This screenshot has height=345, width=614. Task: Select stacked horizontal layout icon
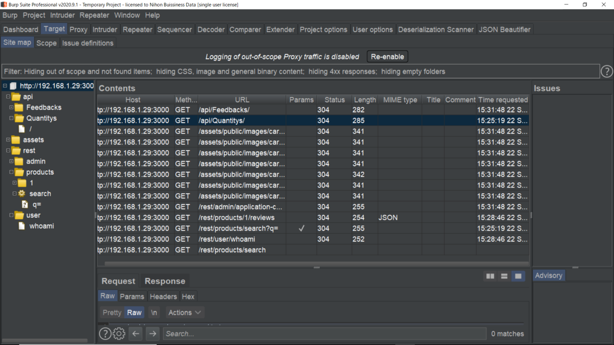coord(504,276)
